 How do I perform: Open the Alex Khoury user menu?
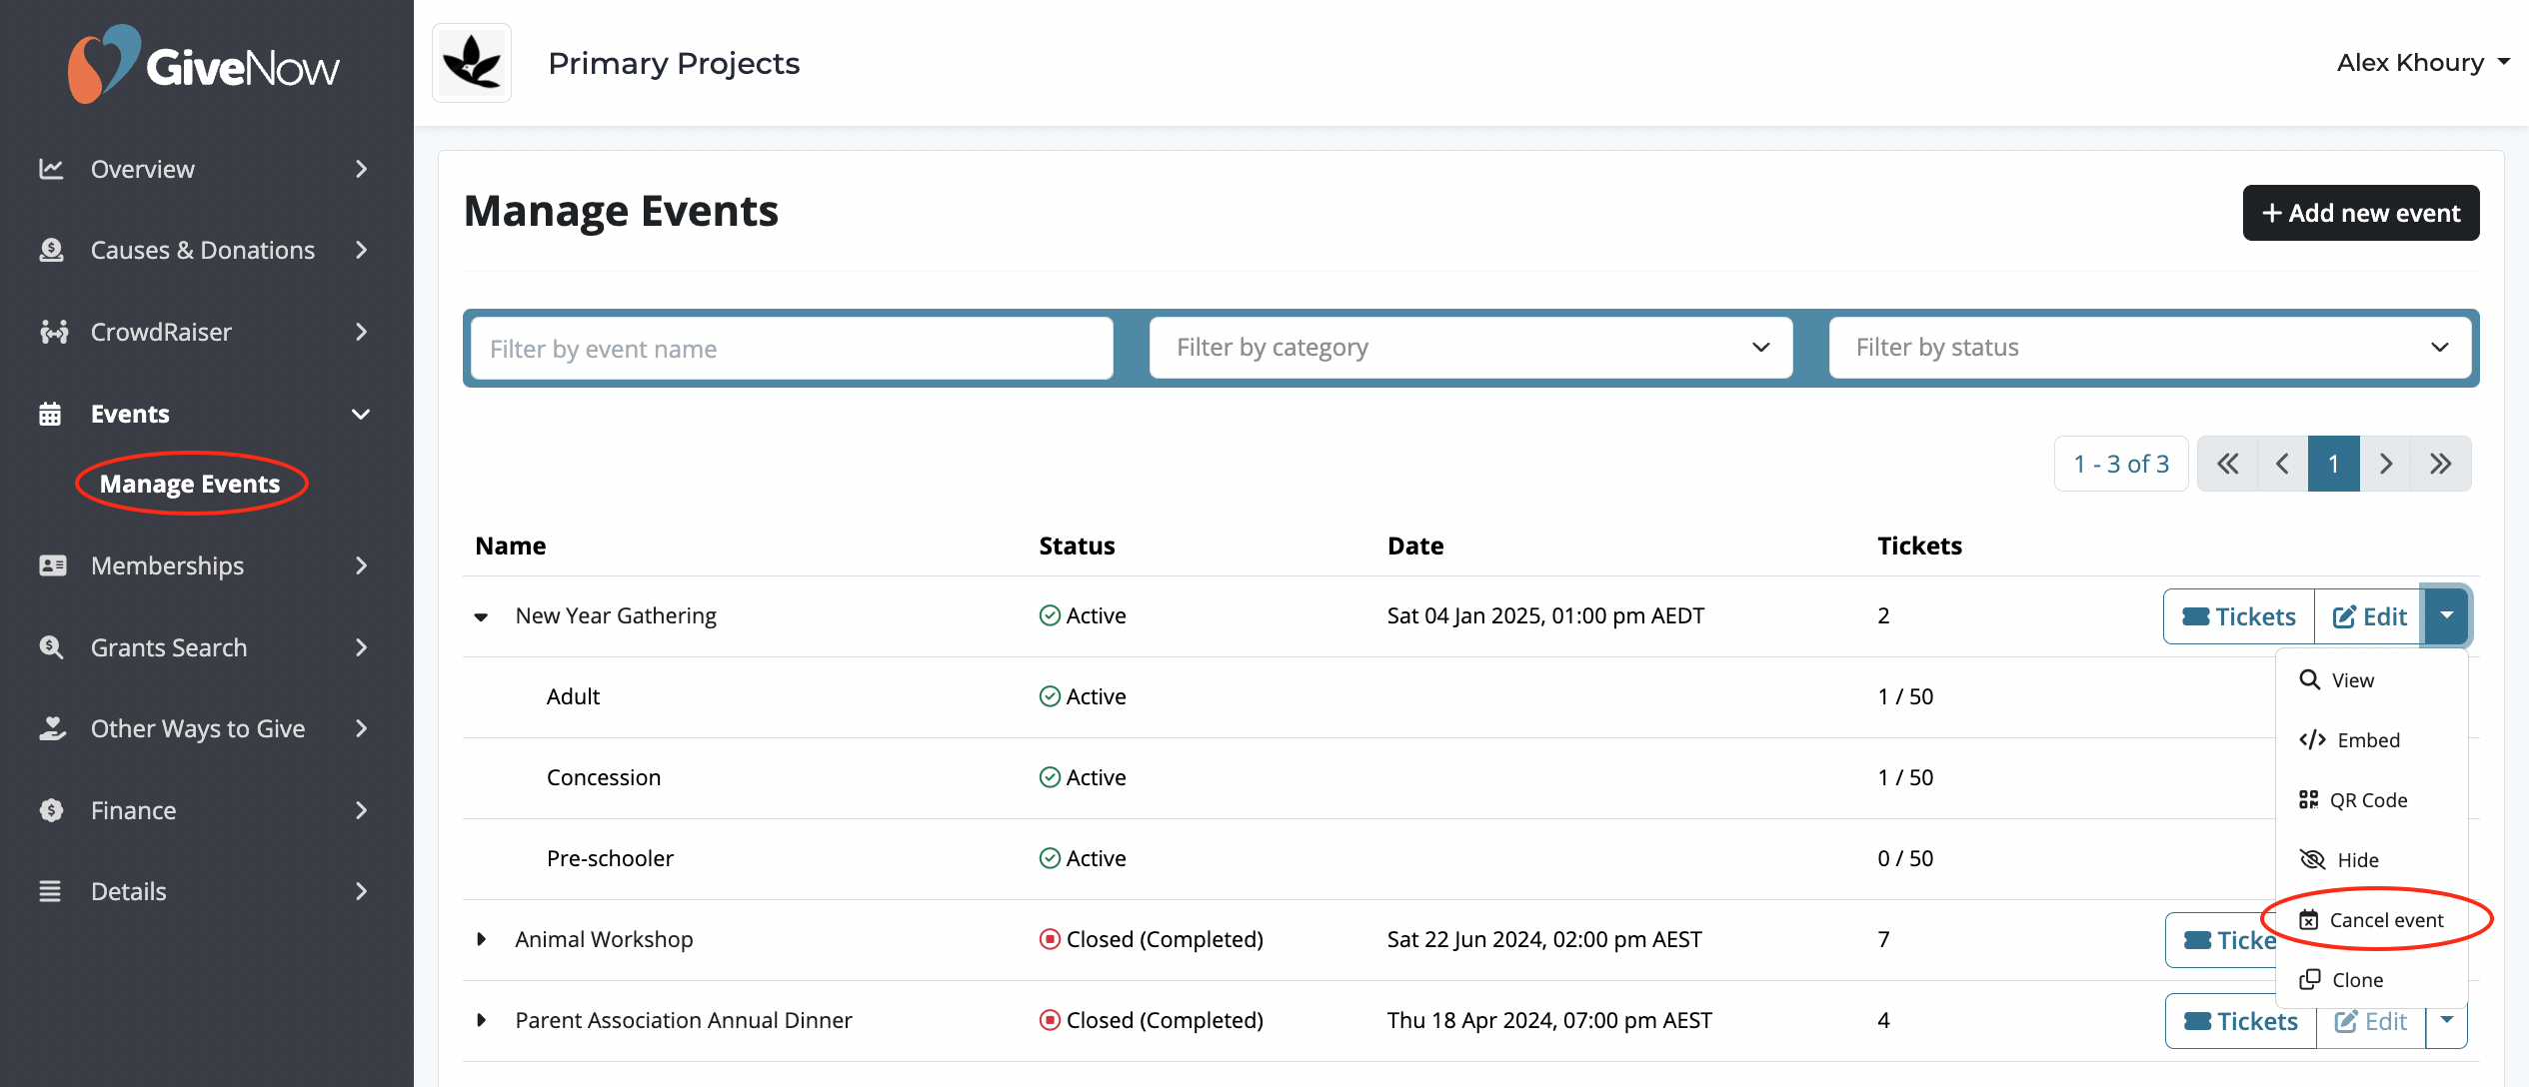[2422, 63]
